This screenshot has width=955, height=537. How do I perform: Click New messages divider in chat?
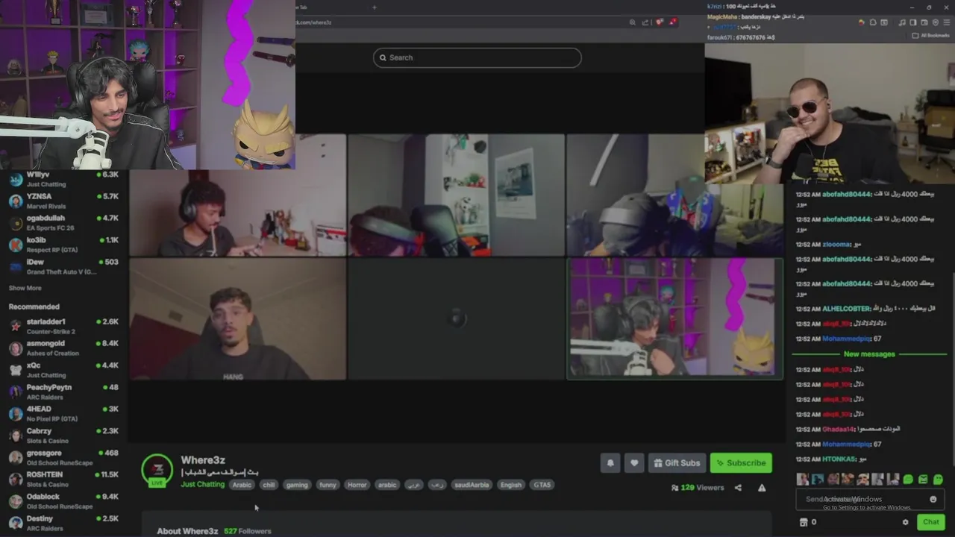[868, 354]
